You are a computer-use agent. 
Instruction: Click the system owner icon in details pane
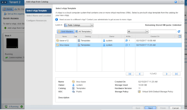tap(73, 85)
